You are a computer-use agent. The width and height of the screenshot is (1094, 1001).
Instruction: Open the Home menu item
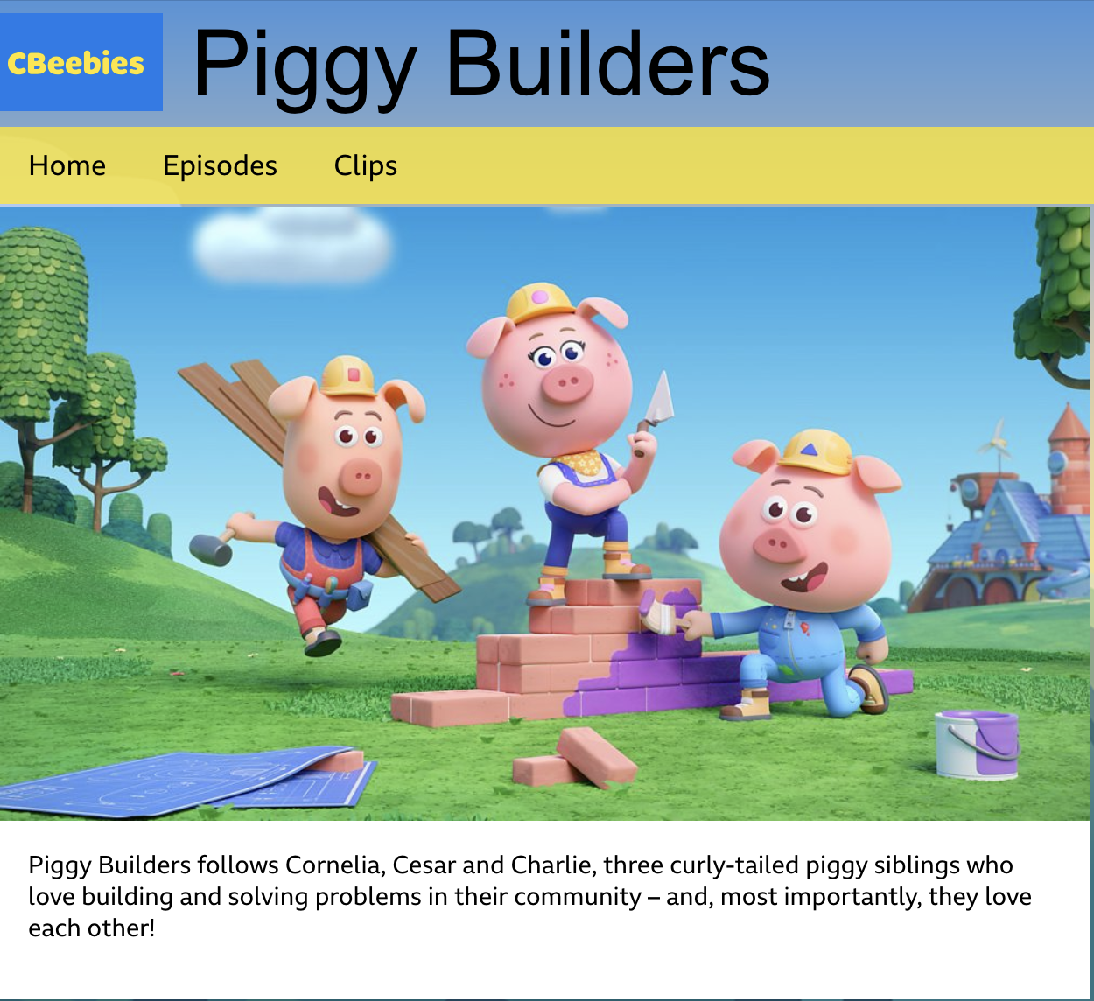point(67,165)
